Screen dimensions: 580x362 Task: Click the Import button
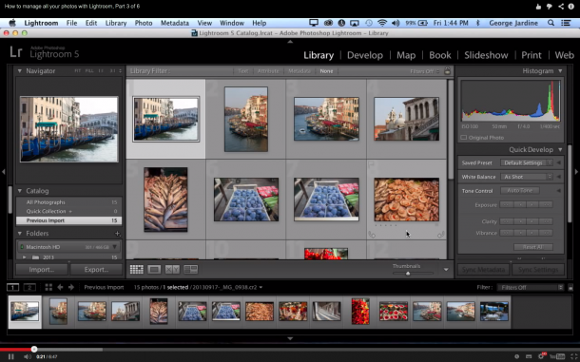tap(42, 270)
